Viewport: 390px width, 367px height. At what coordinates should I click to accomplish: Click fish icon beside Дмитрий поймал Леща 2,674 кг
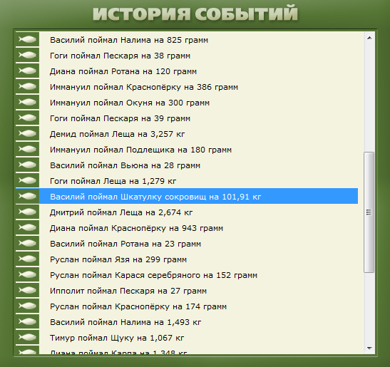coord(27,212)
